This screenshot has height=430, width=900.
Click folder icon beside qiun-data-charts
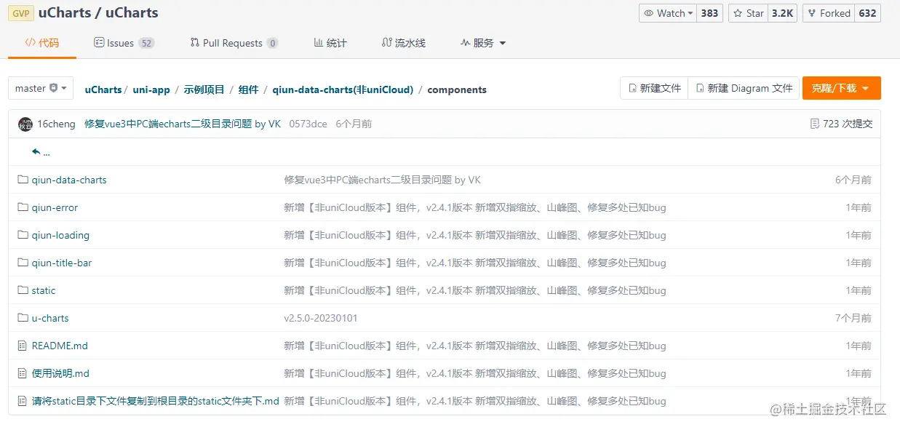[23, 180]
